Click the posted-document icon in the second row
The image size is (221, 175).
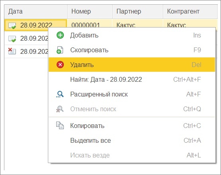coord(12,39)
